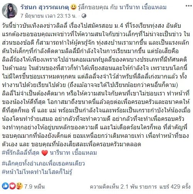This screenshot has width=193, height=194.
Task: Open the 2.1 พัน comments list
Action: click(123, 187)
